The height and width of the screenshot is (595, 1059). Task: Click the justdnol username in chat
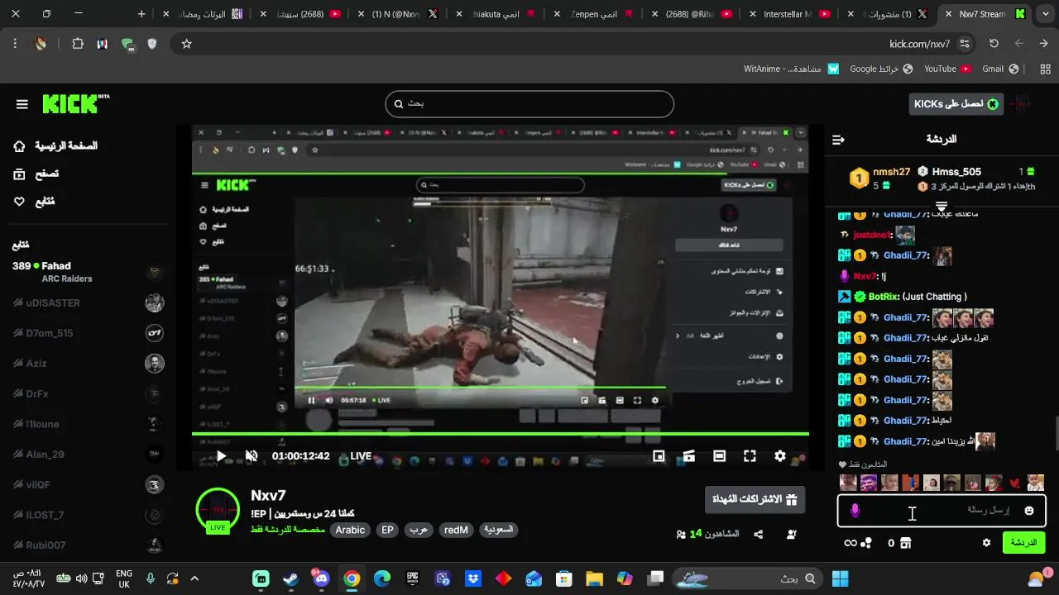873,235
